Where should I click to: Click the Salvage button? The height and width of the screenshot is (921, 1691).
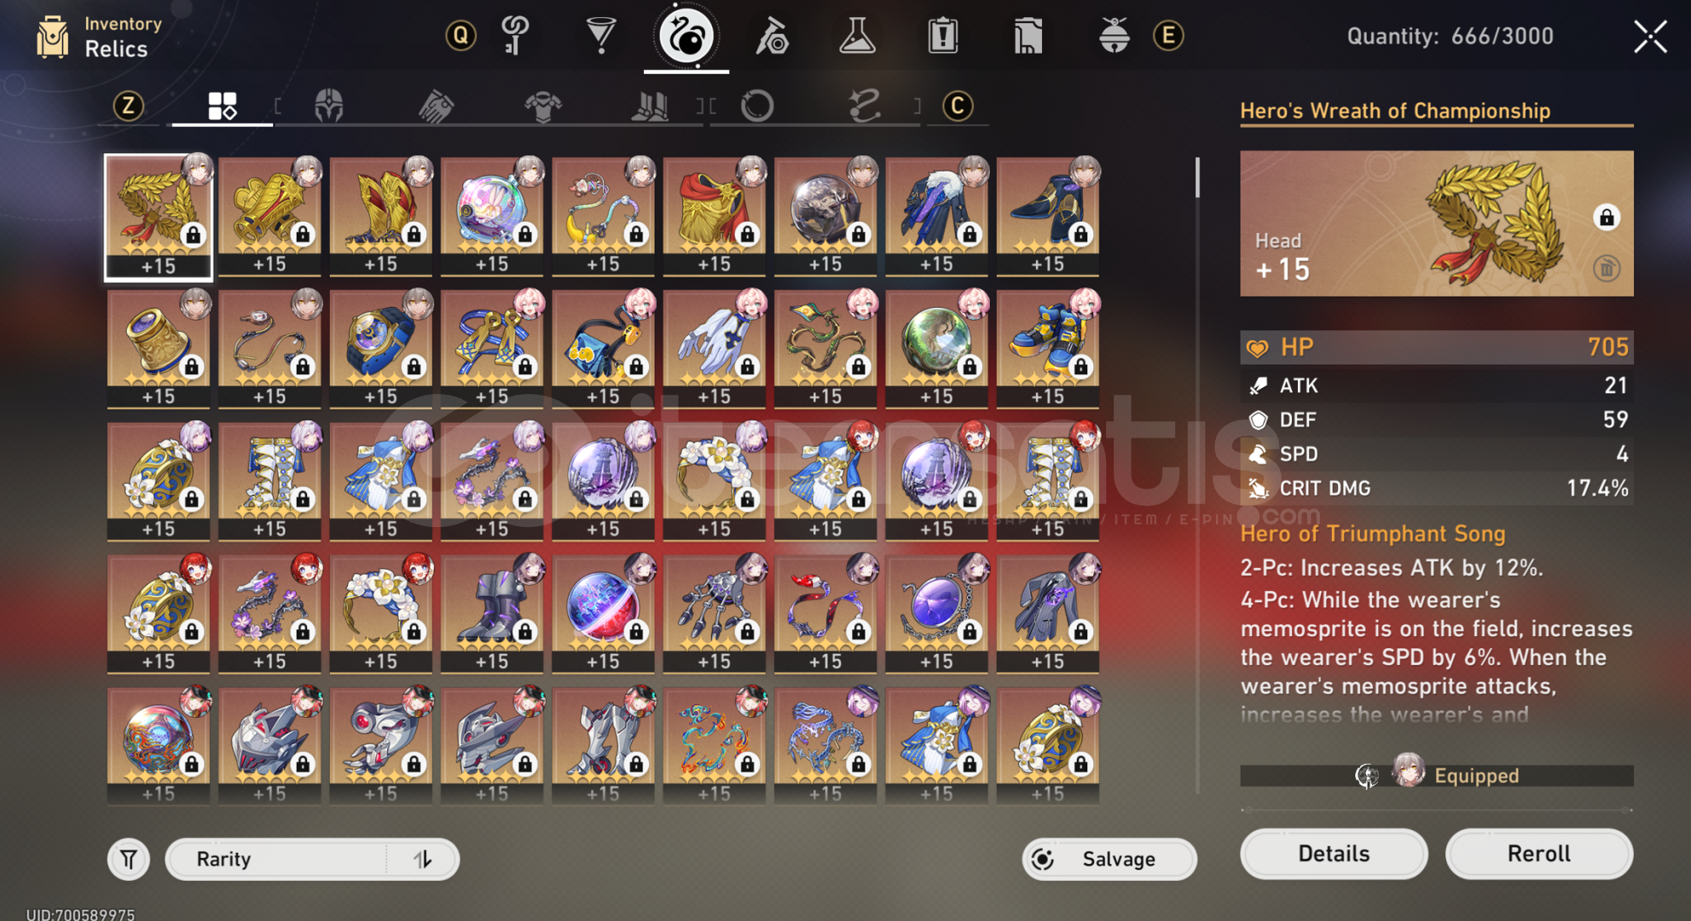1109,859
